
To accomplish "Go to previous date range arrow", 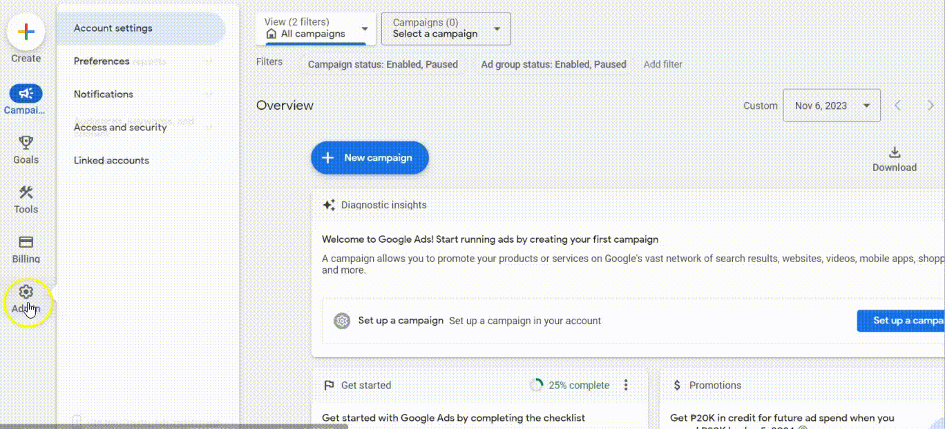I will click(898, 106).
